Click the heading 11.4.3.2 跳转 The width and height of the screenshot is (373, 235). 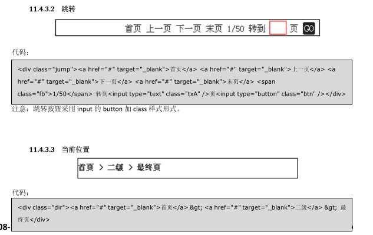pyautogui.click(x=52, y=9)
